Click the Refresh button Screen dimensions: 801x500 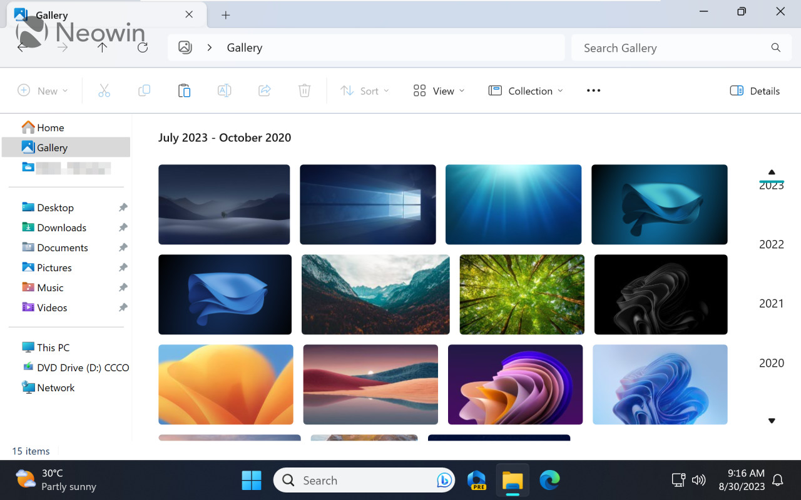tap(142, 47)
